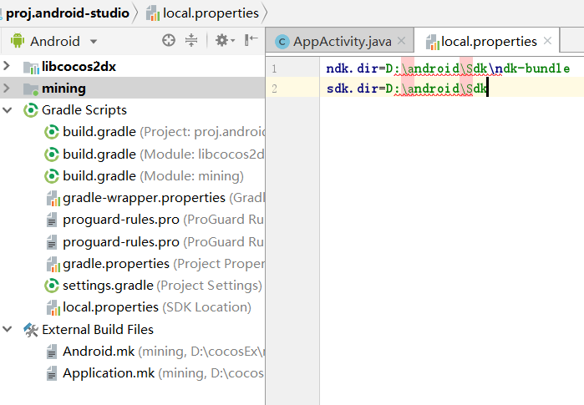
Task: Open gradle-wrapper.properties file
Action: point(144,198)
